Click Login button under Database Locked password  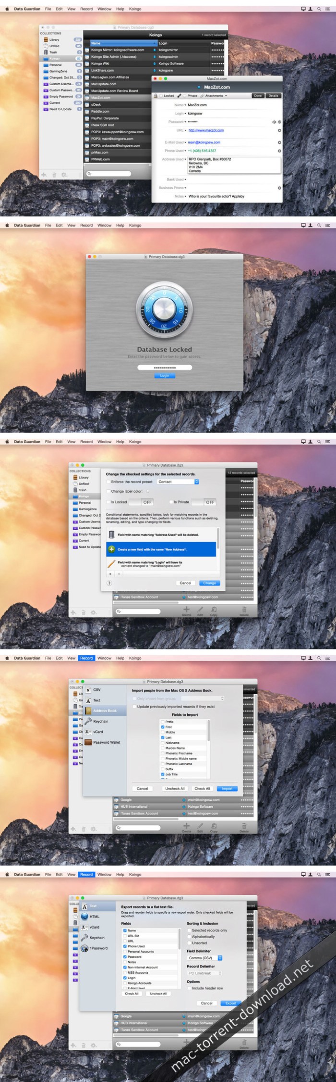[x=165, y=376]
